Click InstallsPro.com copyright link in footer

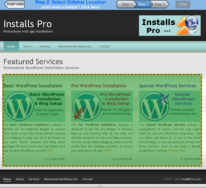(x=191, y=179)
